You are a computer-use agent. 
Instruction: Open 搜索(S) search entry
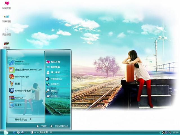[x=52, y=91]
